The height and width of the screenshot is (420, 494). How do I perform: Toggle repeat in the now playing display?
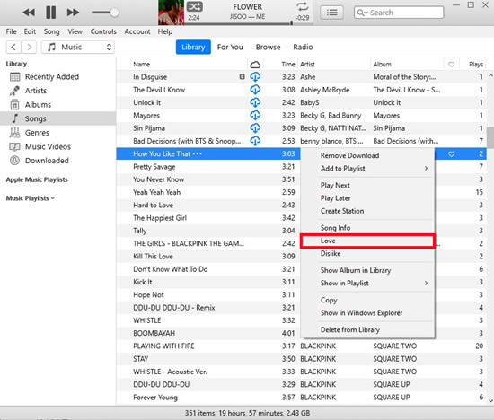(302, 6)
